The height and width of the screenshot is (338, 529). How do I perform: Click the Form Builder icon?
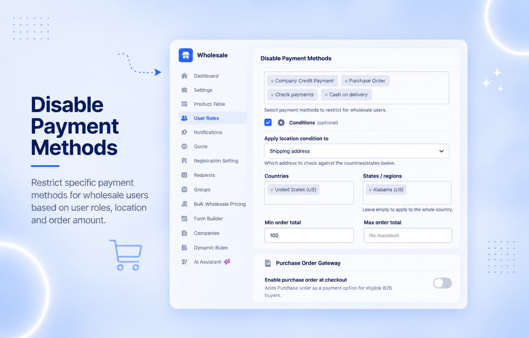(184, 219)
